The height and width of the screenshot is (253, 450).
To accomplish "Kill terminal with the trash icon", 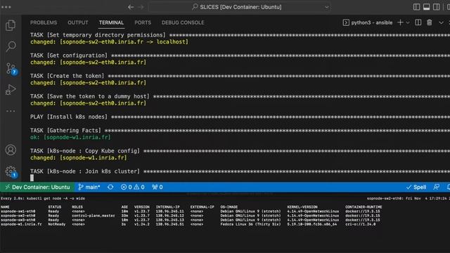I will [x=430, y=22].
